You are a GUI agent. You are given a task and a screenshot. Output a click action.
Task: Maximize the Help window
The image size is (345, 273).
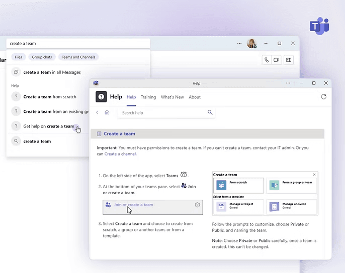pos(314,83)
